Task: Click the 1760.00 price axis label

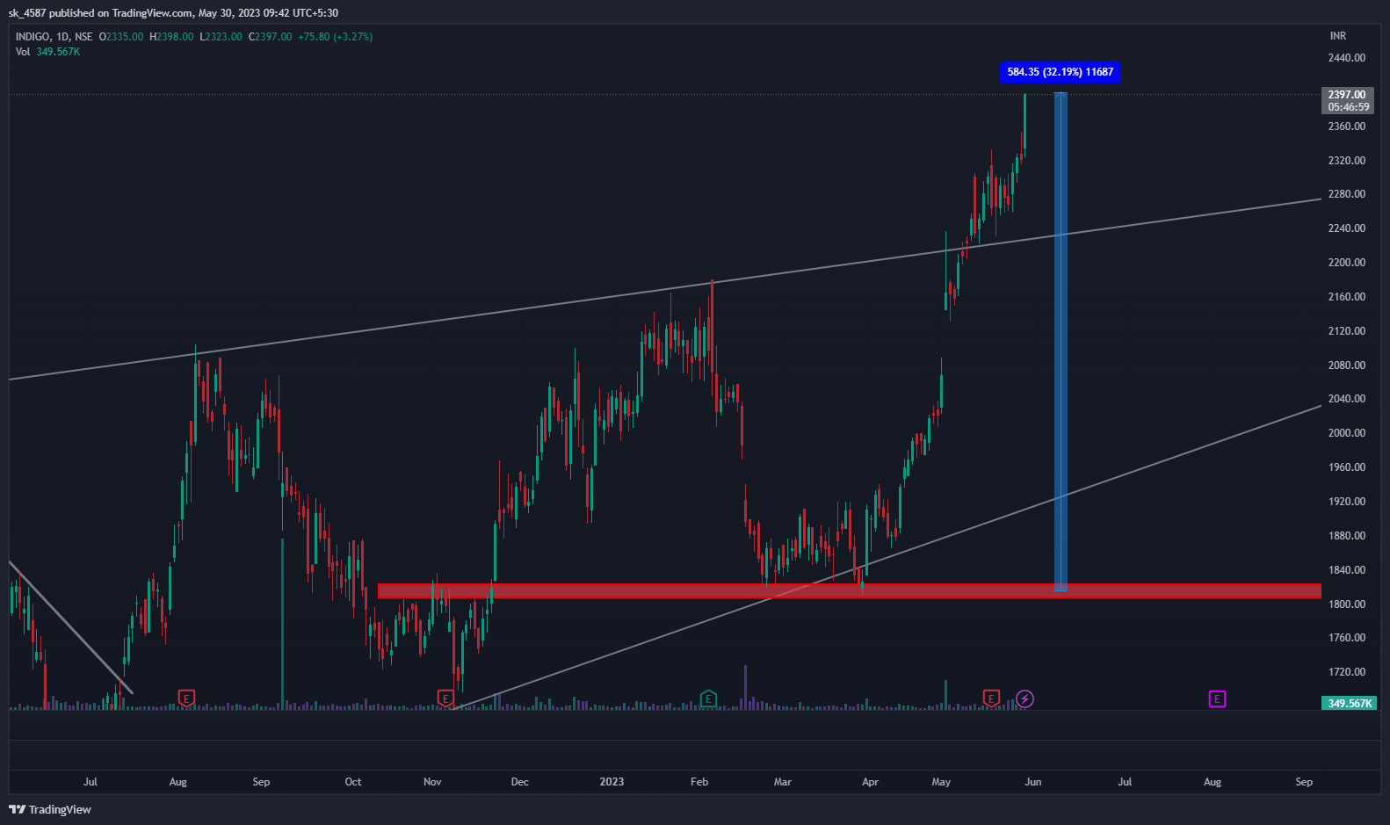Action: pyautogui.click(x=1347, y=638)
